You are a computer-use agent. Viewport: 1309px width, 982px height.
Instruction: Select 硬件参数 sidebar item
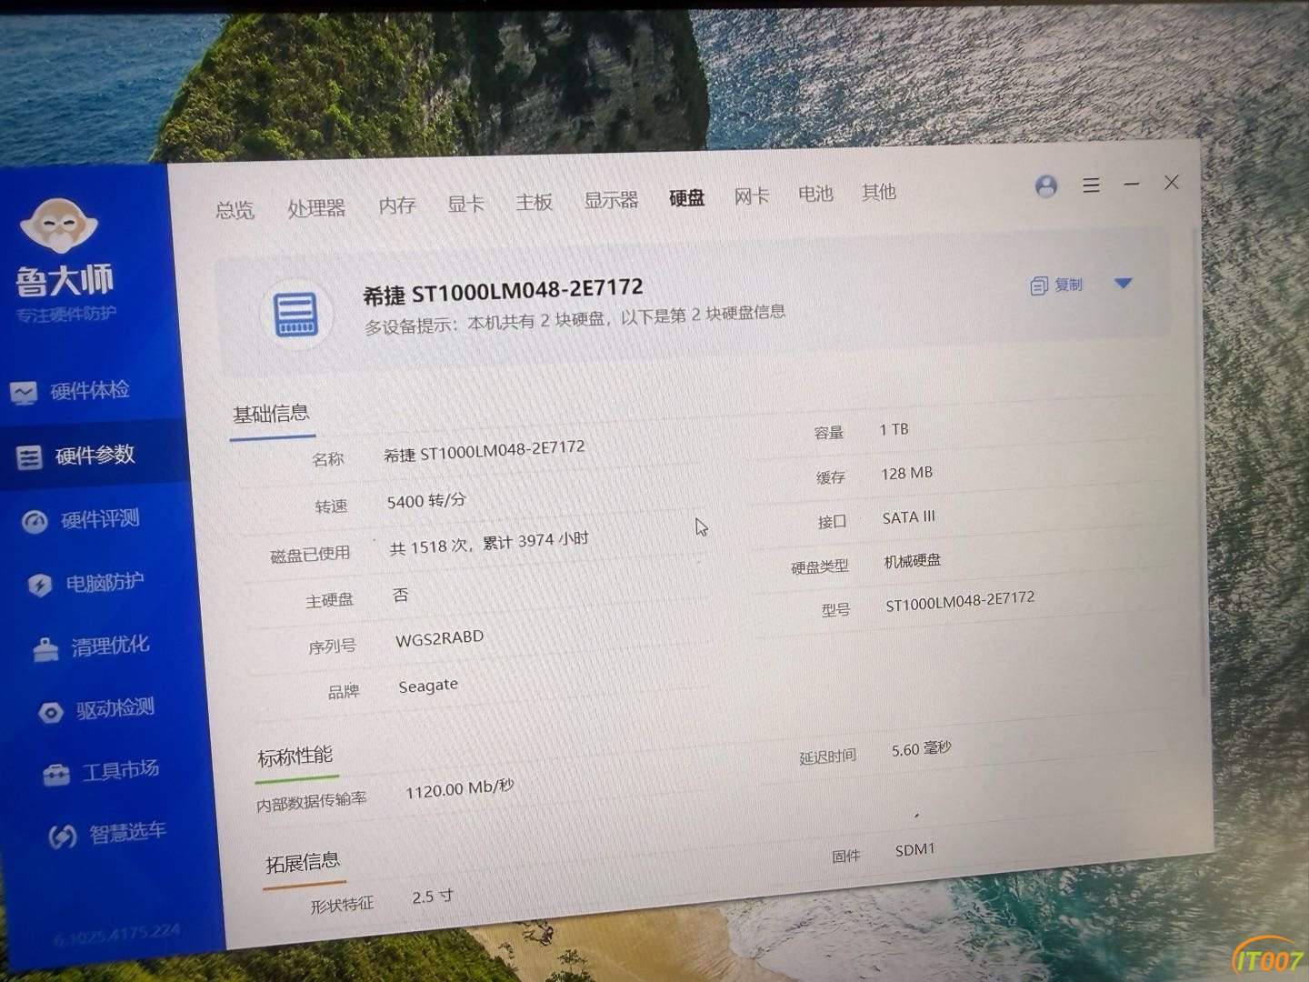pyautogui.click(x=95, y=455)
